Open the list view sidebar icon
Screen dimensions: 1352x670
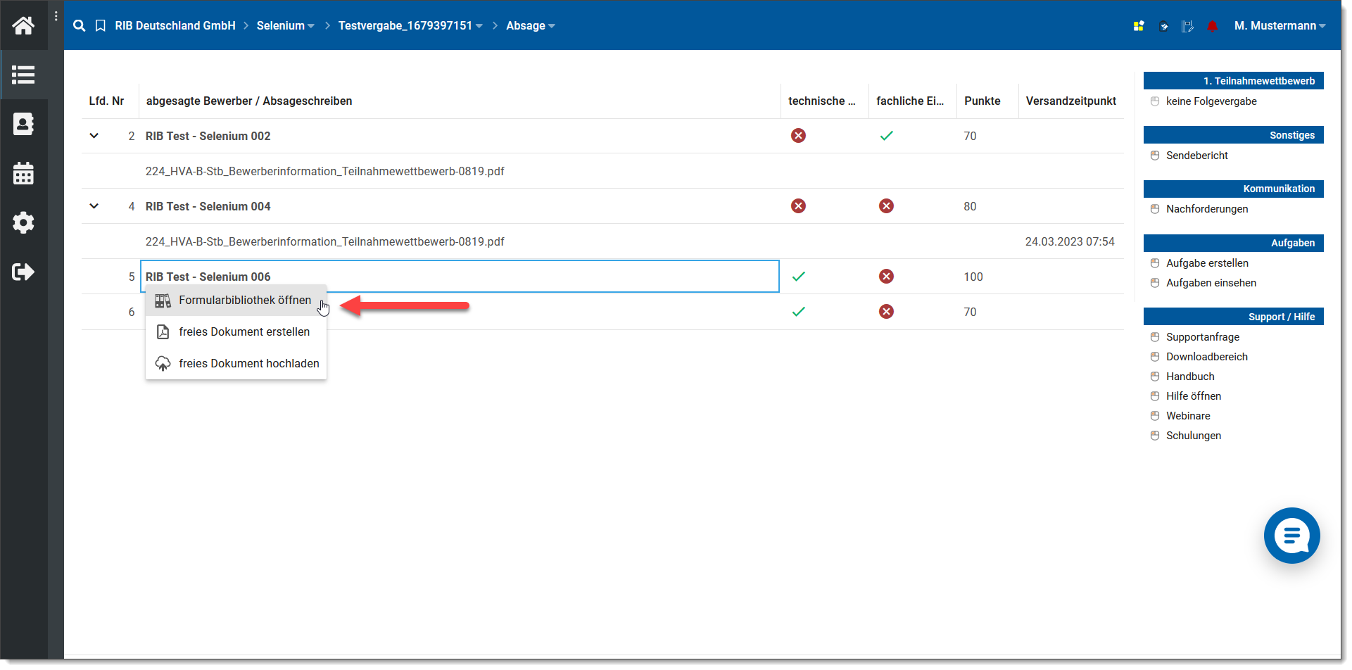click(23, 75)
